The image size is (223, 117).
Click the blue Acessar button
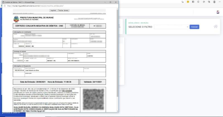194,27
